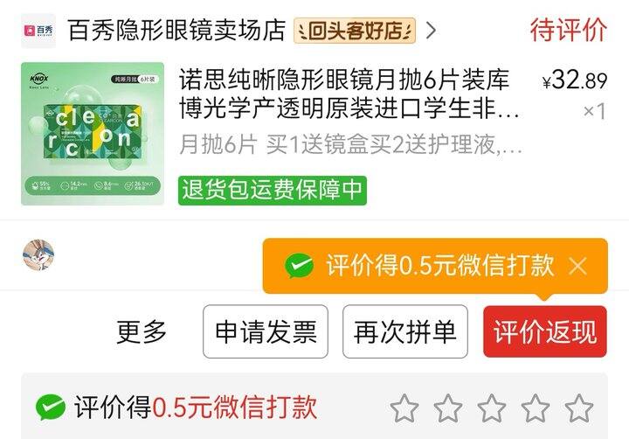Tap the store name 百秀隐形眼镜卖场店
The width and height of the screenshot is (629, 439).
(176, 30)
